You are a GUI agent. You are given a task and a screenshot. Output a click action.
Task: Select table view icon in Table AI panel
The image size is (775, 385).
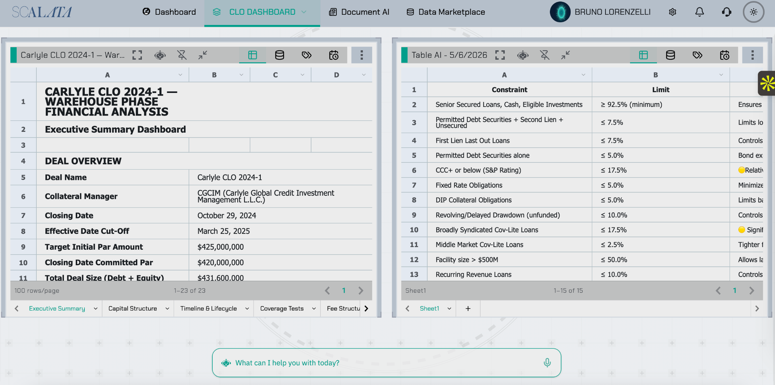(x=643, y=55)
